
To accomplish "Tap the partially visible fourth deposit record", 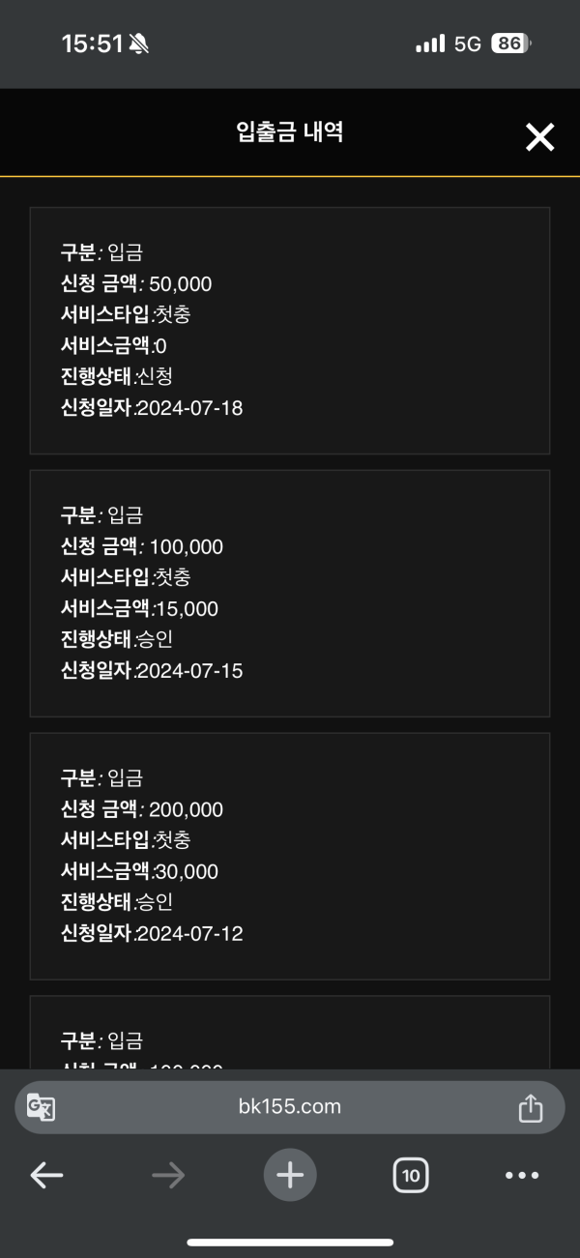I will (290, 1035).
